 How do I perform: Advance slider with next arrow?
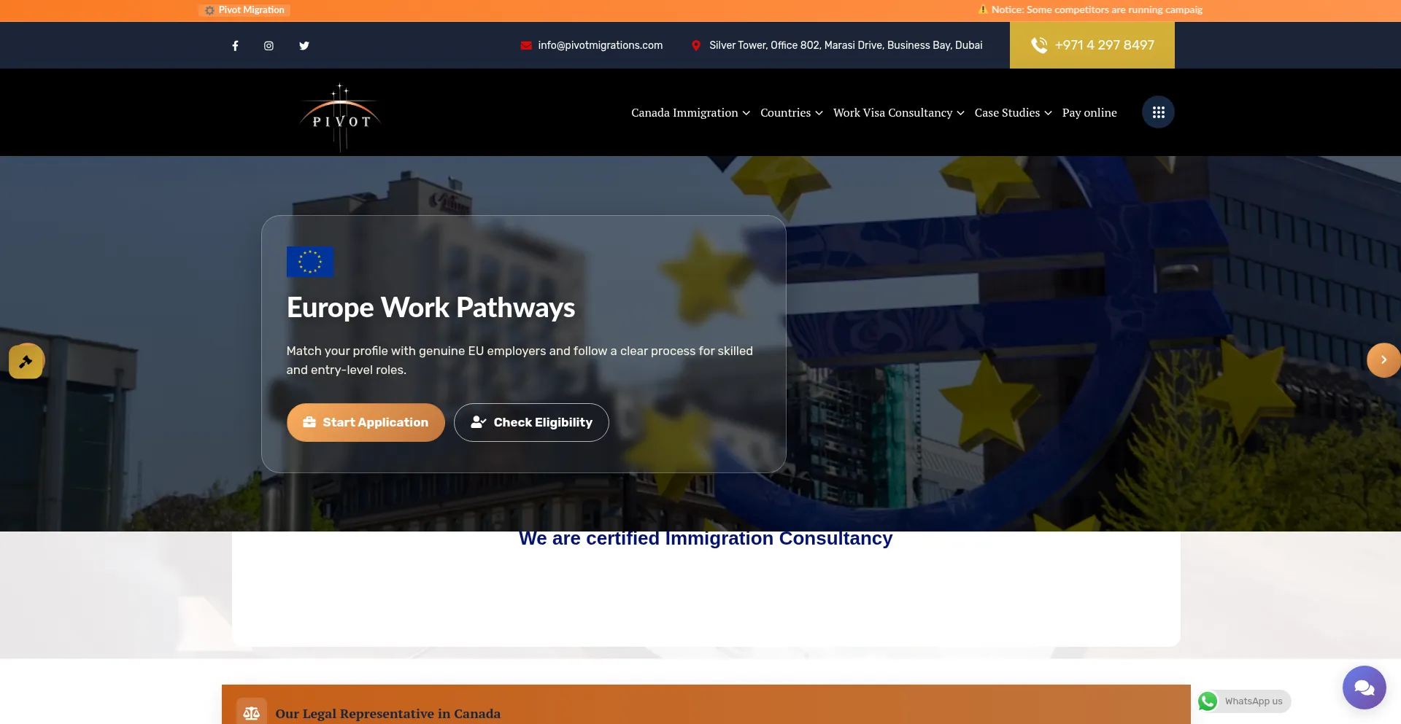[x=1383, y=360]
